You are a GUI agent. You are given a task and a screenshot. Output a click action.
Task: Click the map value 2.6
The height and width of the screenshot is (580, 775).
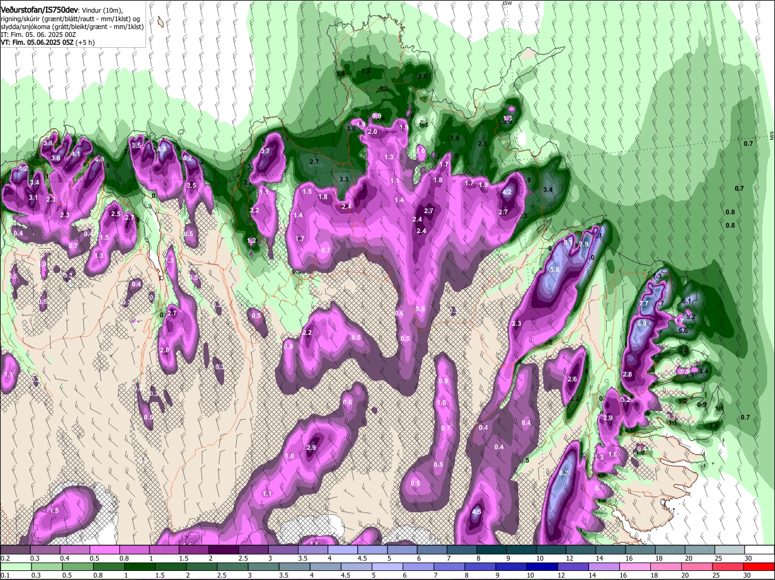click(x=572, y=380)
